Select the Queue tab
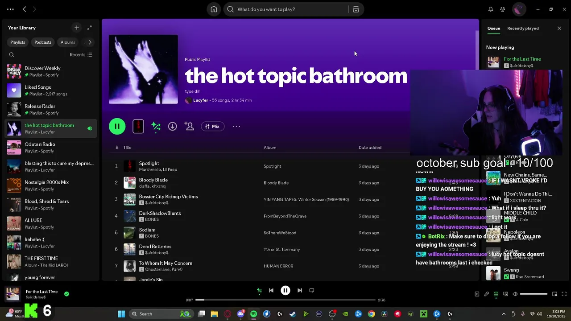571x321 pixels. [x=493, y=29]
